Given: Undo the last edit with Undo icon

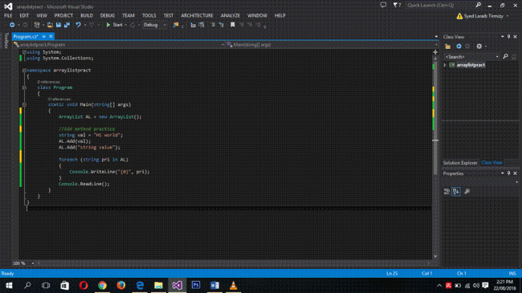Looking at the screenshot, I should pos(78,25).
